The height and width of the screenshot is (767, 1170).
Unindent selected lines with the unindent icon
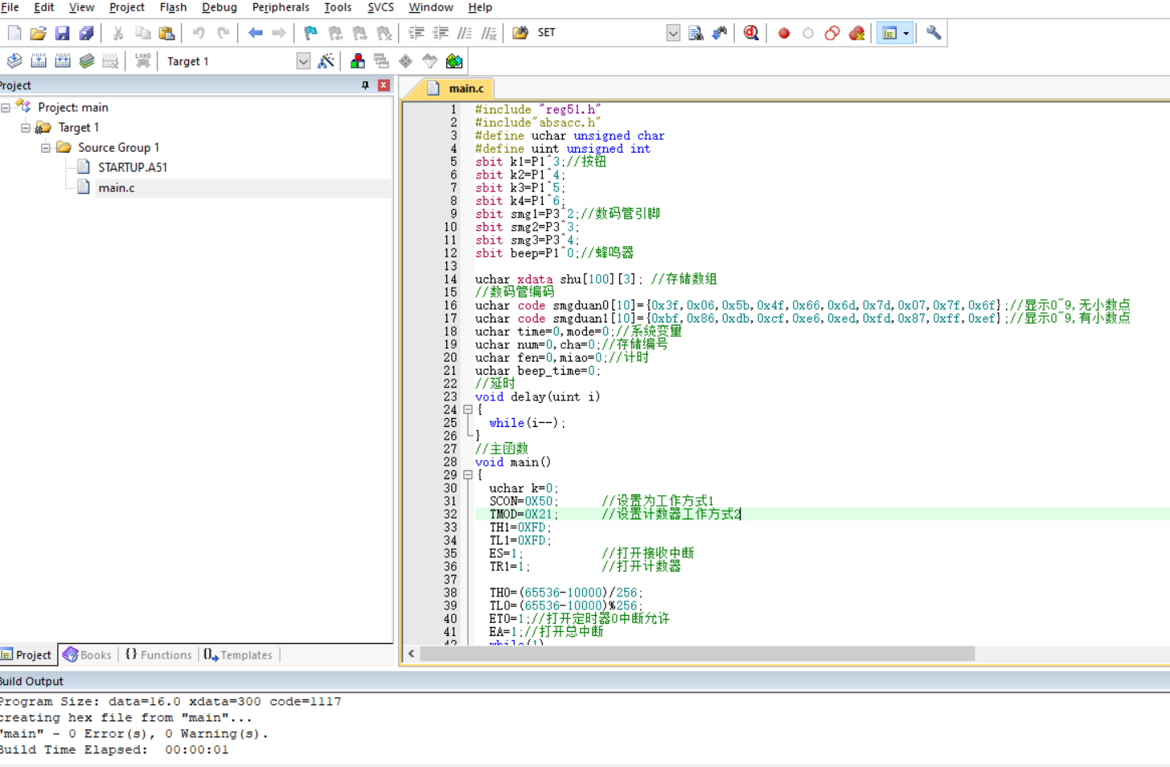(x=441, y=33)
